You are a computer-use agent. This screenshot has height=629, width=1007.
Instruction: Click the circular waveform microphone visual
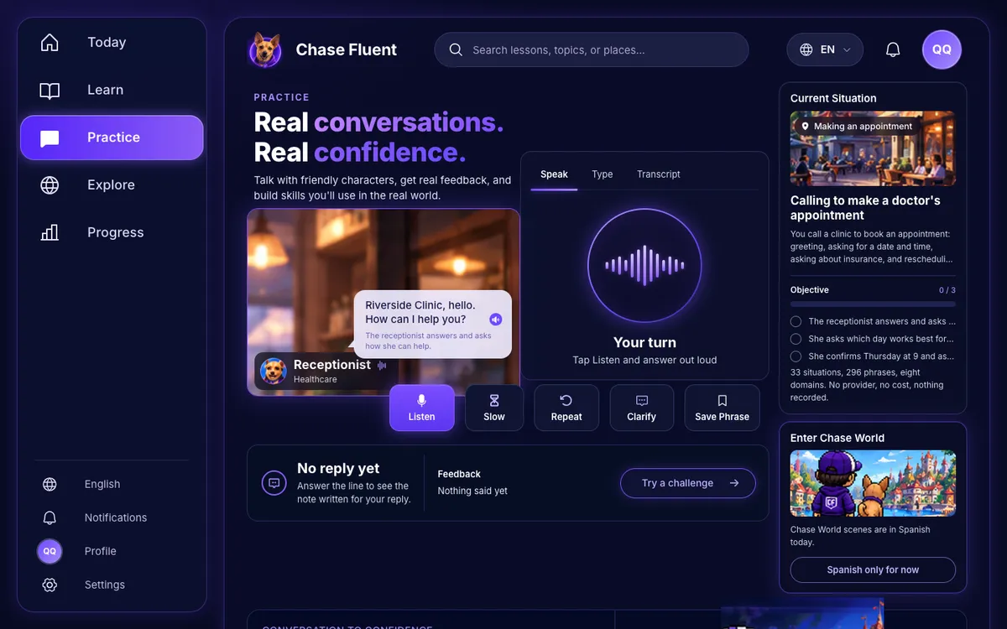tap(644, 266)
